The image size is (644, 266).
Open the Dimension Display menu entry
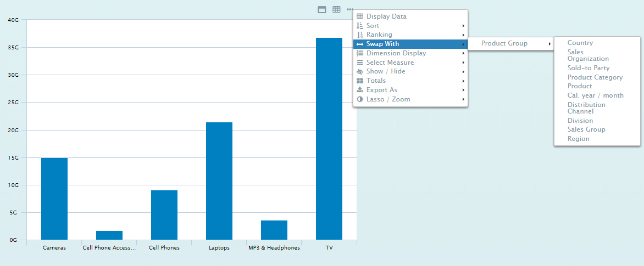tap(396, 53)
